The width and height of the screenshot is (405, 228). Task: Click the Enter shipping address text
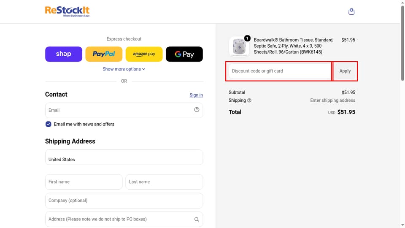coord(332,100)
